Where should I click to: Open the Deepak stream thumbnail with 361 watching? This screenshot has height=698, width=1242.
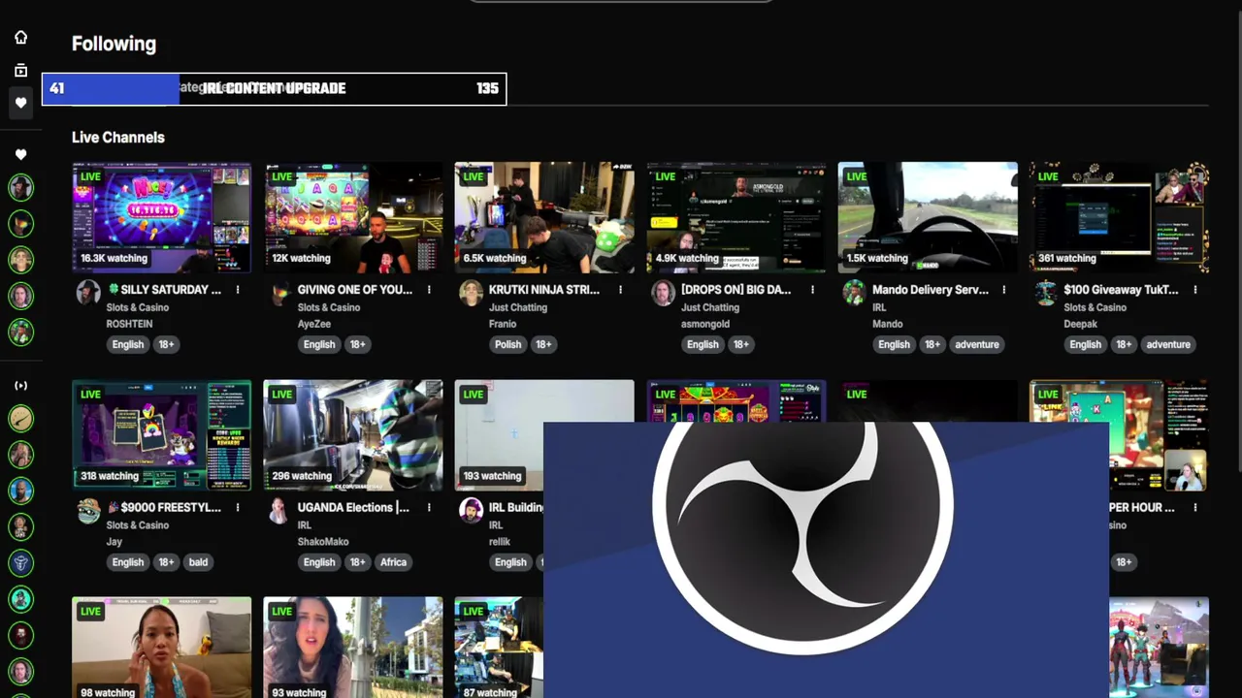click(x=1119, y=217)
